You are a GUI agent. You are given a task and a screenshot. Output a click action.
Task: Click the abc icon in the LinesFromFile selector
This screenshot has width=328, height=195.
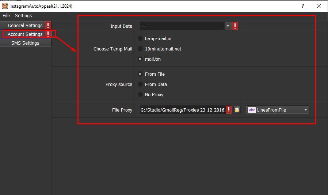click(252, 110)
